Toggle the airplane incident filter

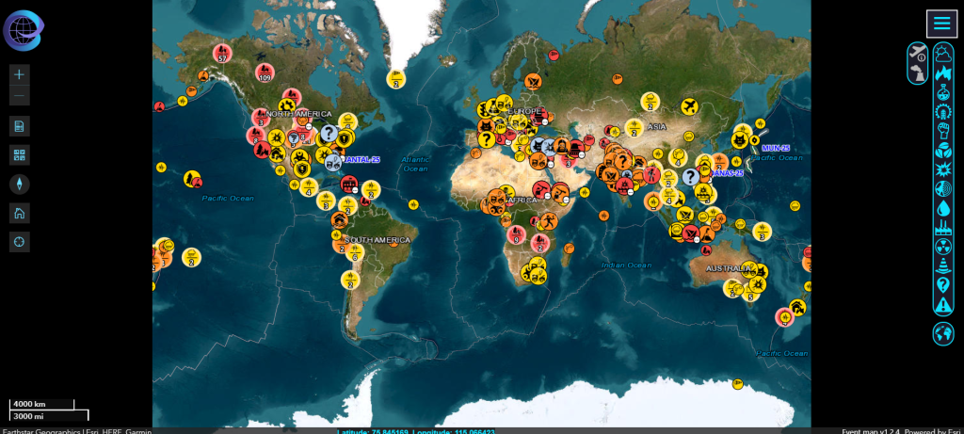click(918, 54)
